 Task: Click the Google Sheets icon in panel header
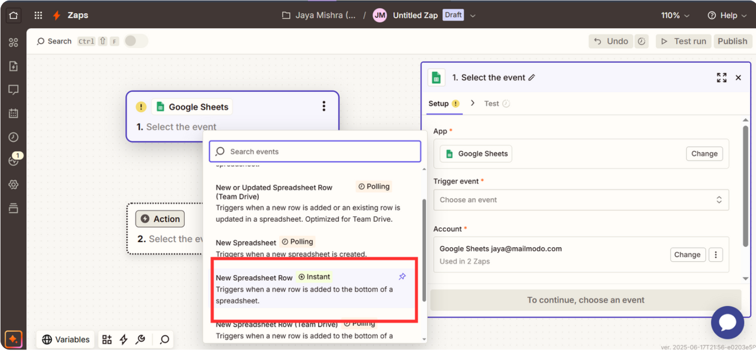(436, 78)
